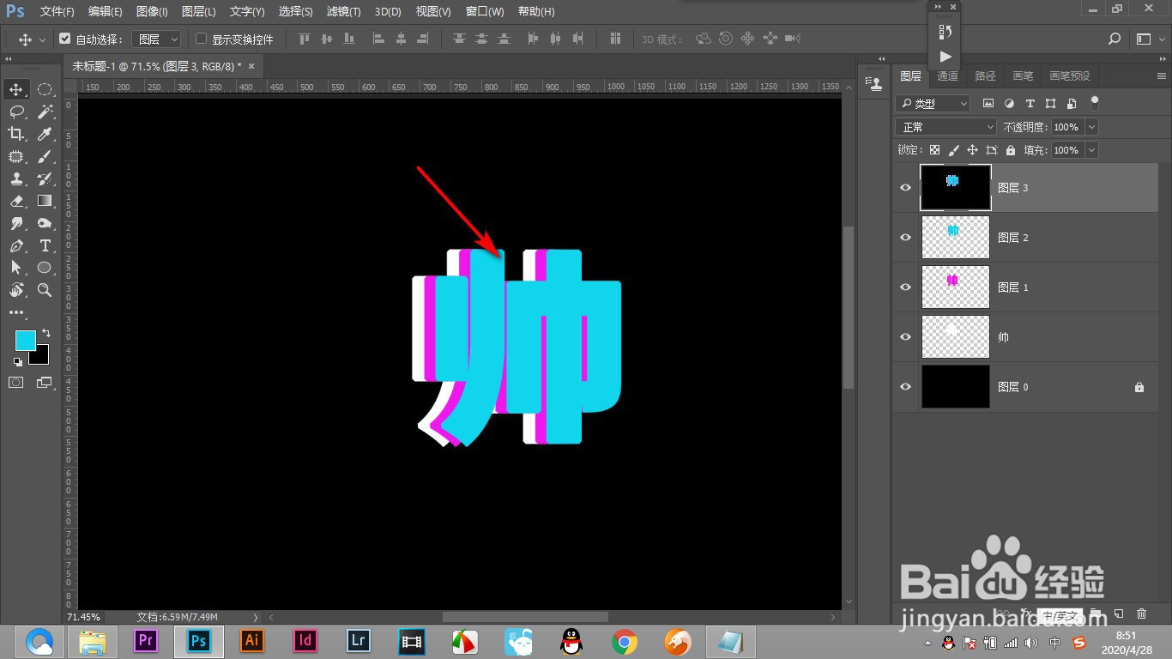This screenshot has height=659, width=1172.
Task: Reset to default foreground/background colors
Action: click(x=18, y=362)
